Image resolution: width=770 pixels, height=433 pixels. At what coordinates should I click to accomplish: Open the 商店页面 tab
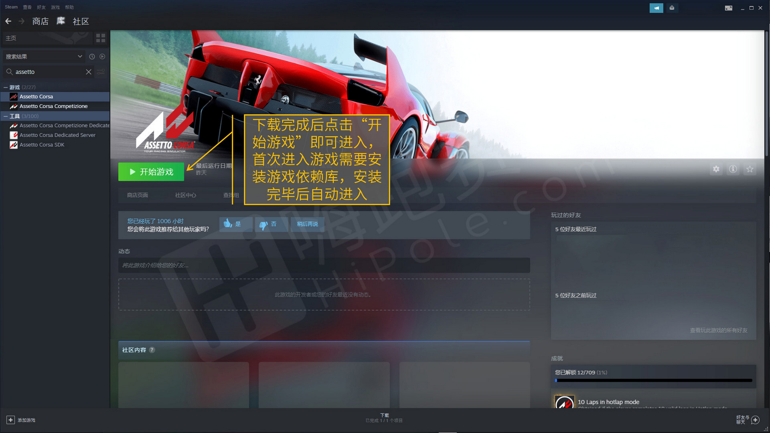138,195
